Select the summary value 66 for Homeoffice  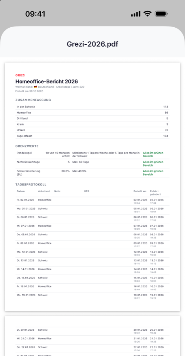pyautogui.click(x=166, y=113)
